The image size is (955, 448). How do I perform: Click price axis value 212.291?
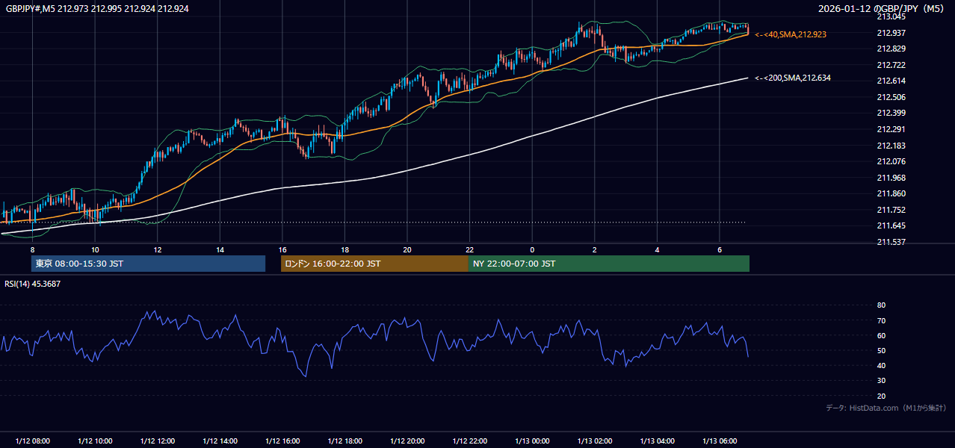(891, 129)
